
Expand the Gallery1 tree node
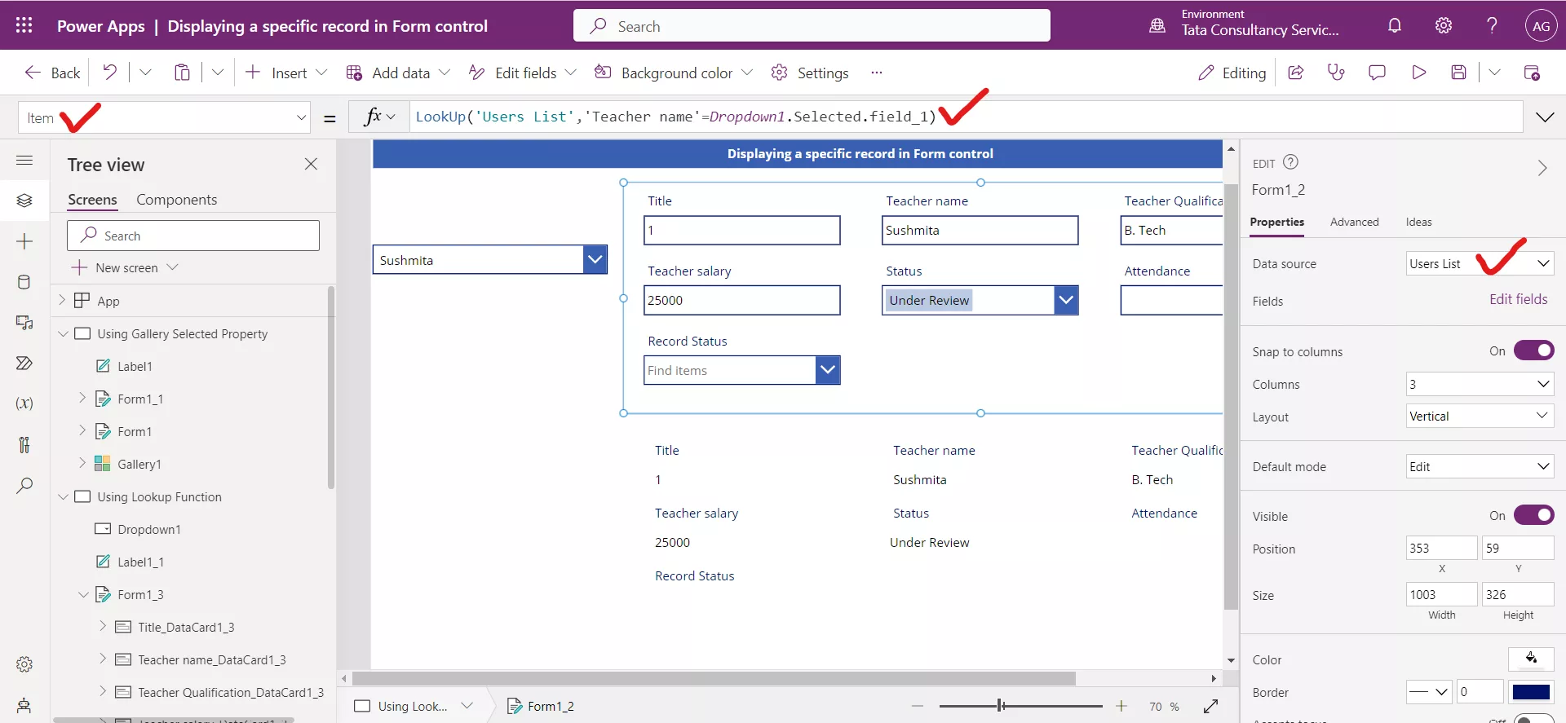click(x=82, y=463)
